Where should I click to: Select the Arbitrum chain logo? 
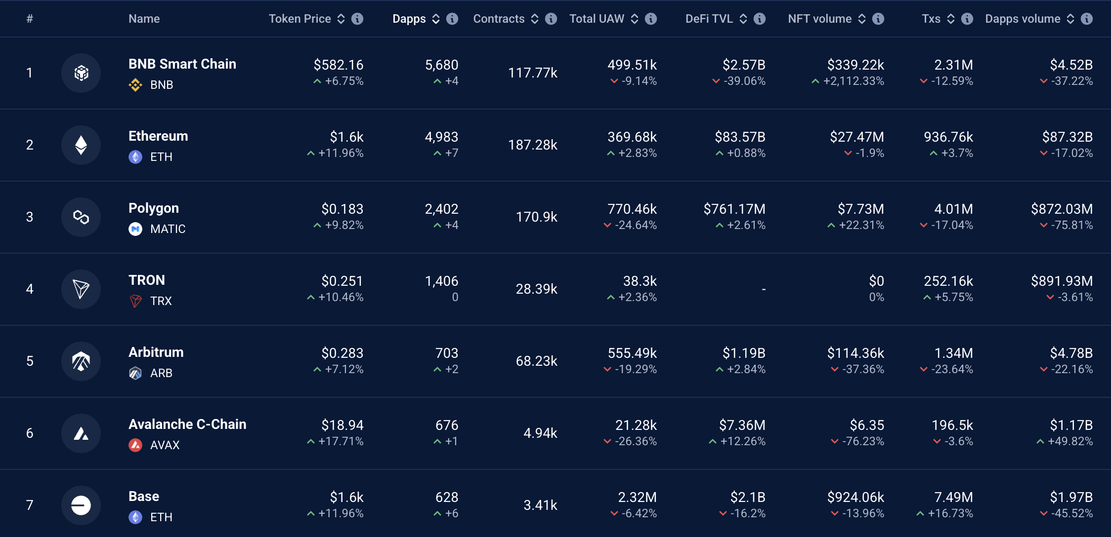tap(82, 361)
